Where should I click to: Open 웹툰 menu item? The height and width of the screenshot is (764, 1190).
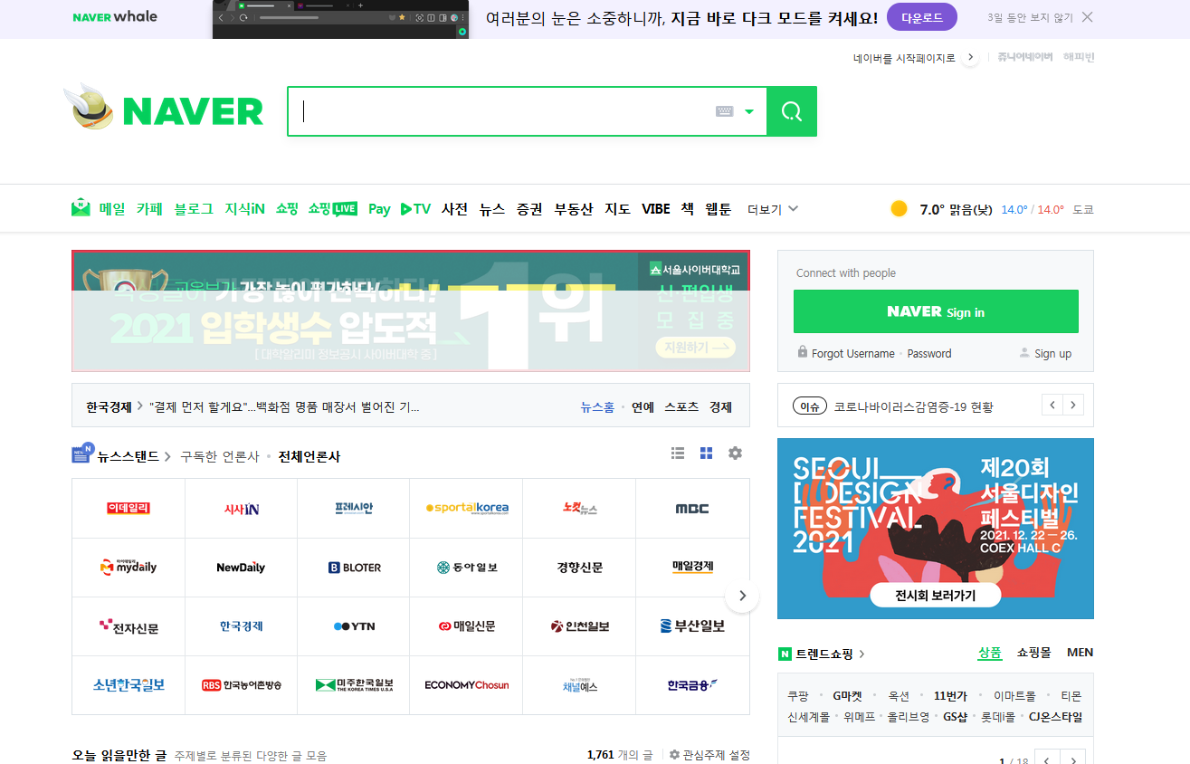[x=719, y=209]
